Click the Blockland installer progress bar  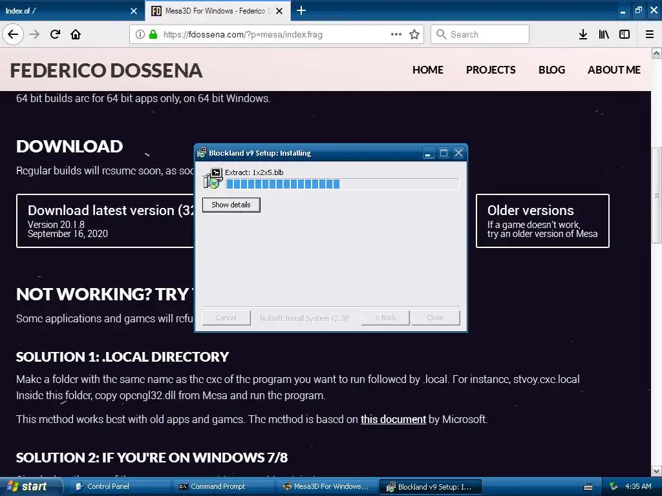[x=343, y=184]
